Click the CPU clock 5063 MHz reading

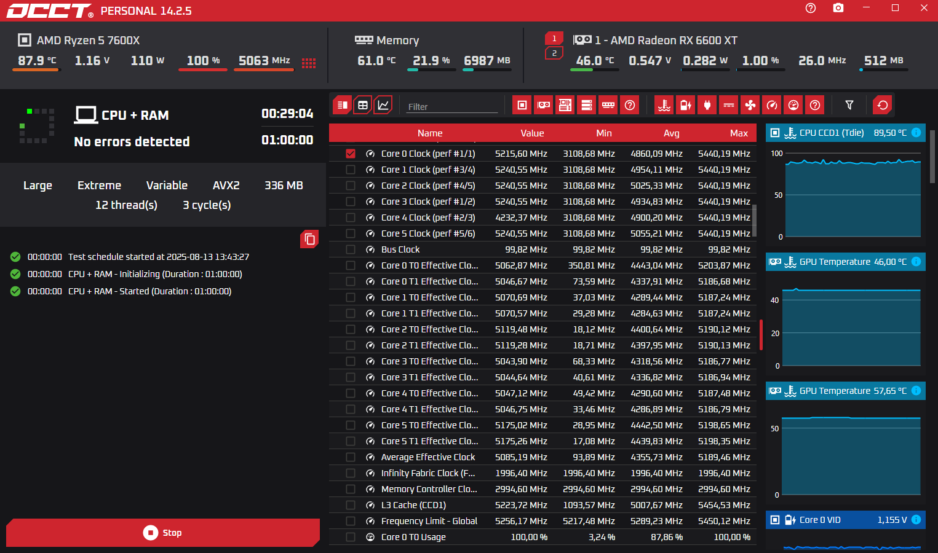coord(264,61)
